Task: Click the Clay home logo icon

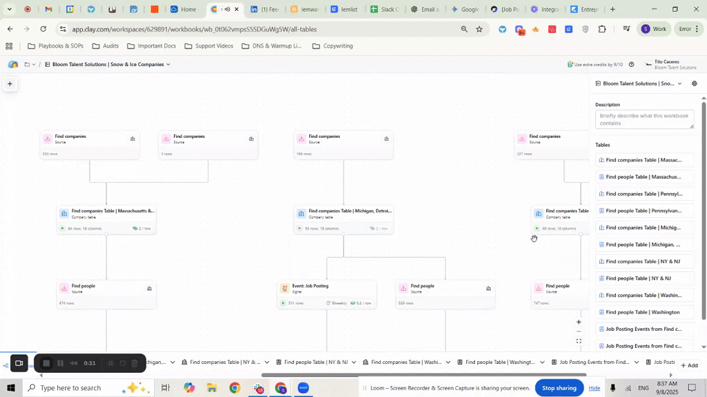Action: tap(13, 64)
